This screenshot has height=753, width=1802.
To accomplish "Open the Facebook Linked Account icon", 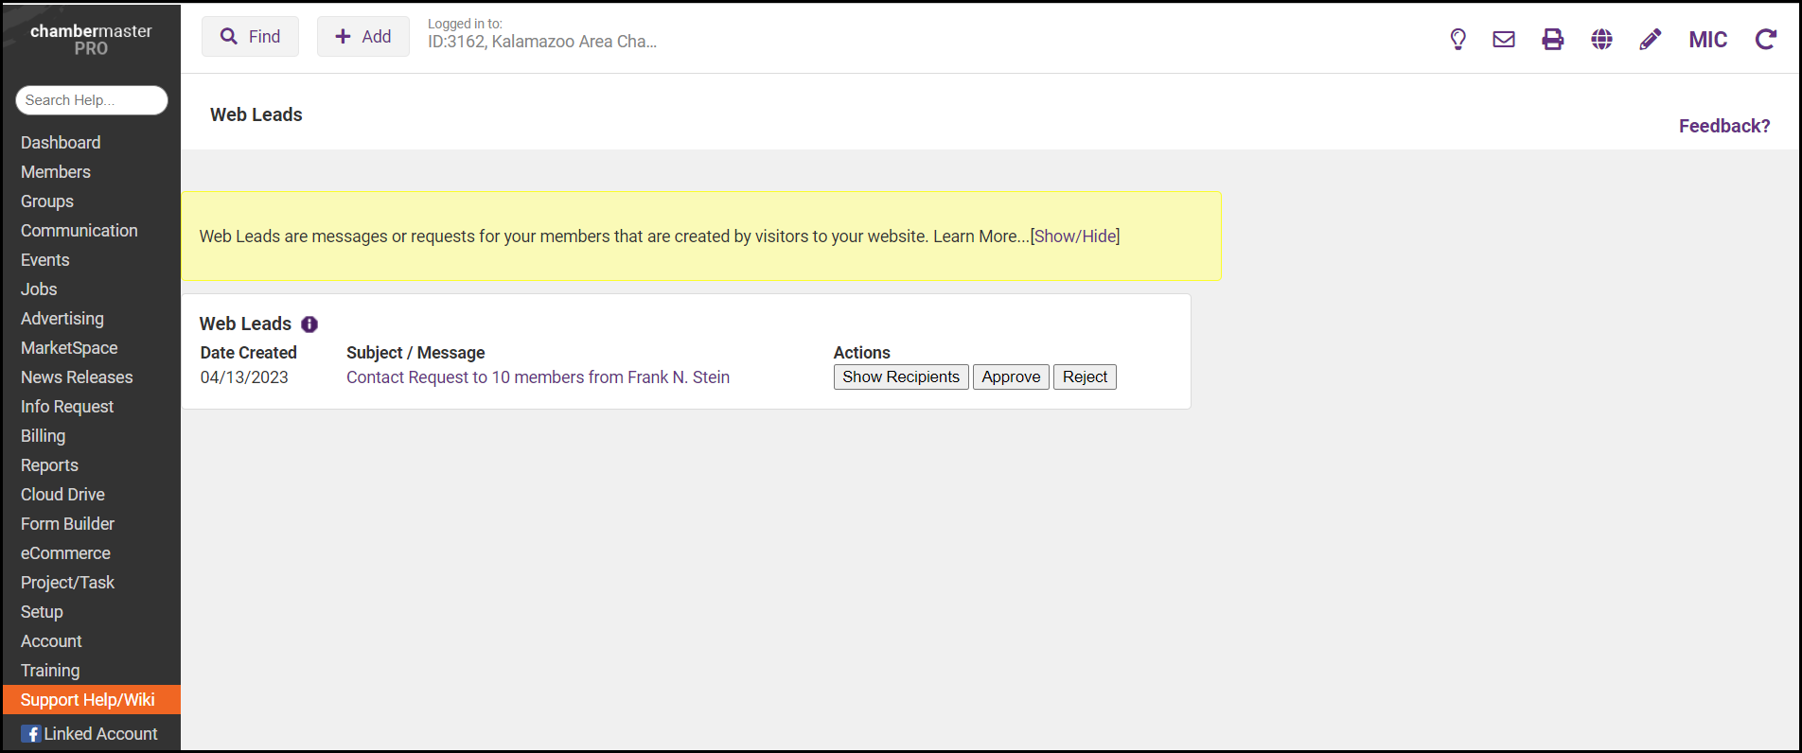I will [x=31, y=734].
